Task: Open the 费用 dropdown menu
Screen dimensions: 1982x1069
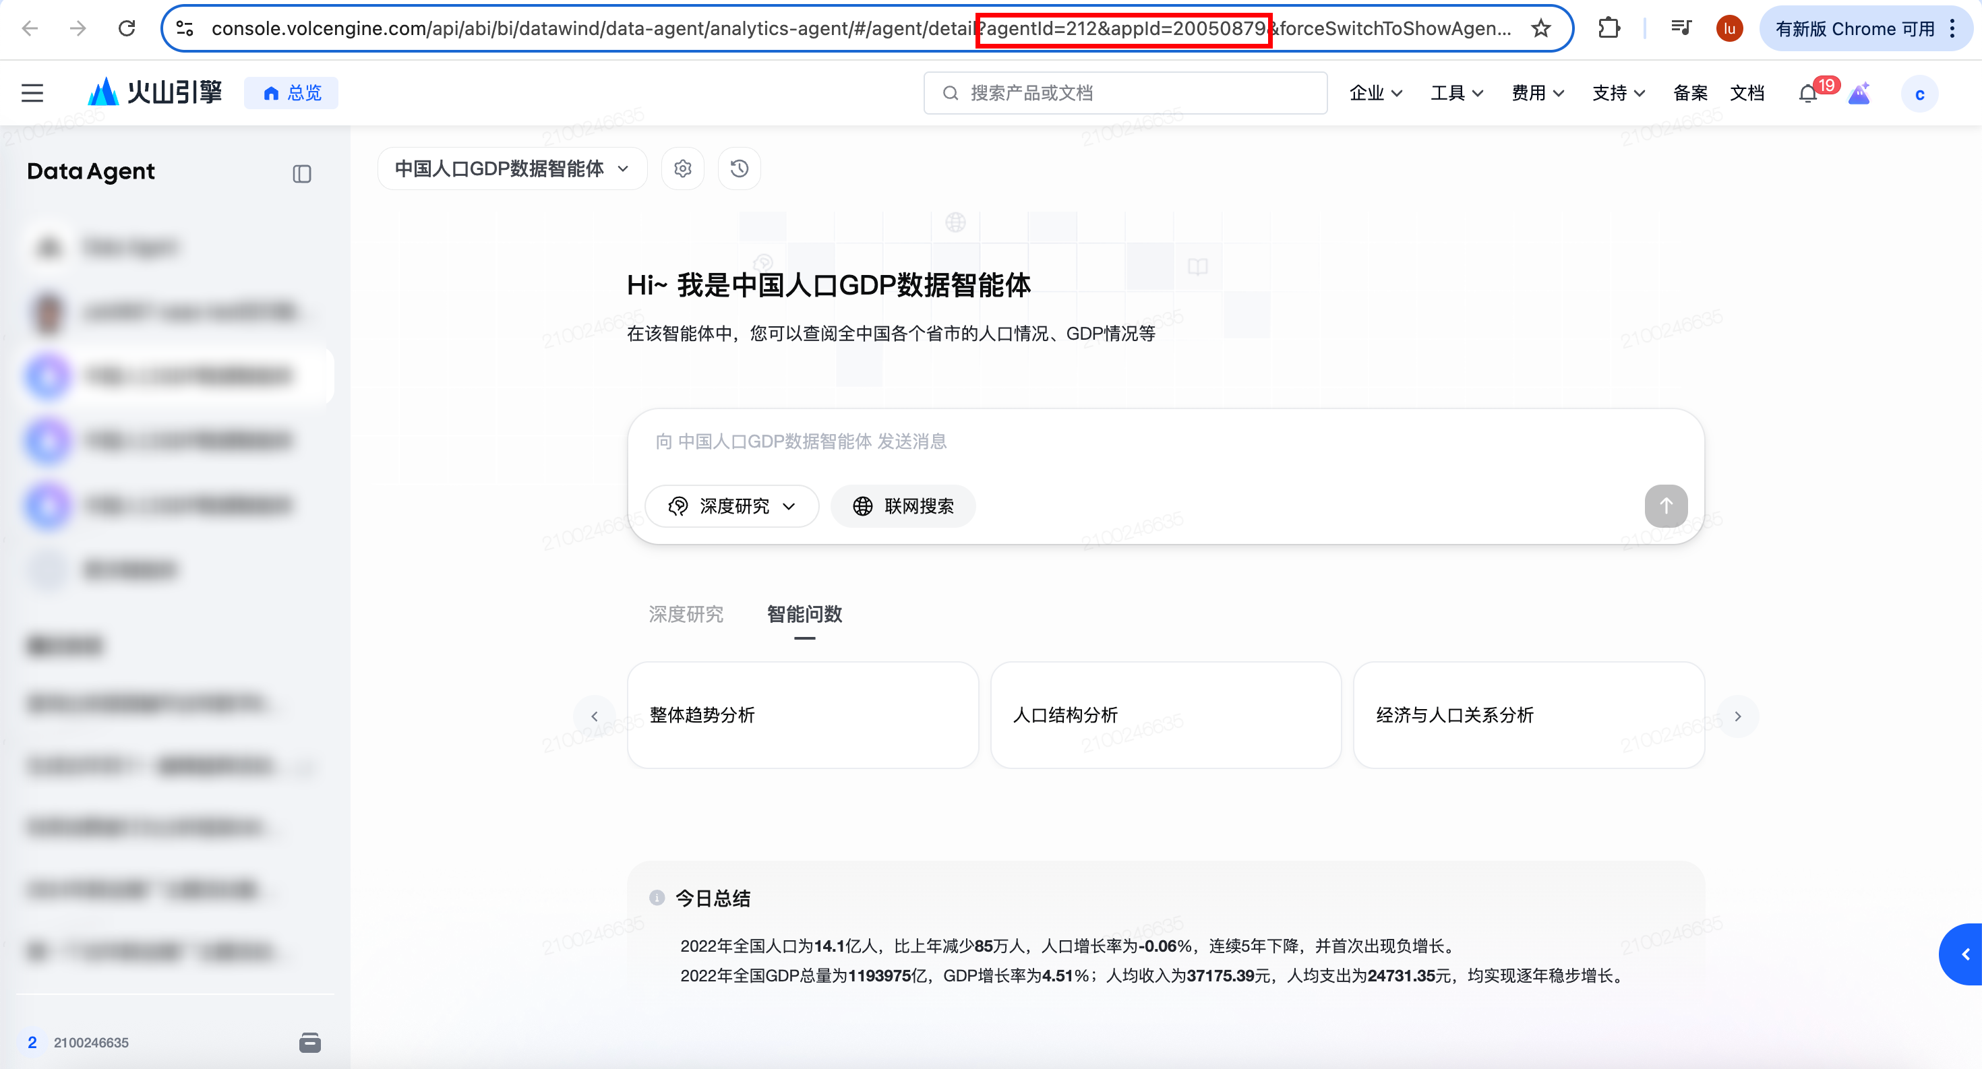Action: coord(1536,94)
